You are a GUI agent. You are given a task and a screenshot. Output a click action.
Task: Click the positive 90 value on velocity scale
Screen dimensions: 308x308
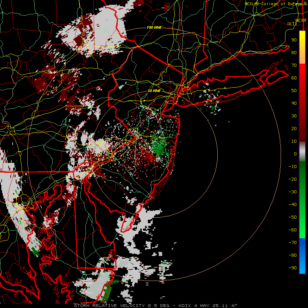tap(294, 40)
